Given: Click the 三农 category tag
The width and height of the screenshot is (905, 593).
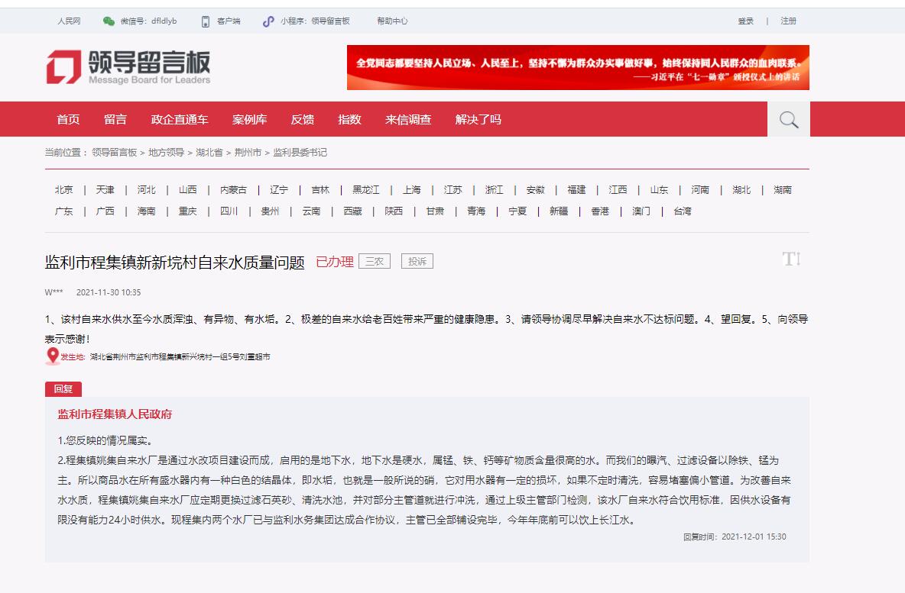Looking at the screenshot, I should [x=374, y=262].
